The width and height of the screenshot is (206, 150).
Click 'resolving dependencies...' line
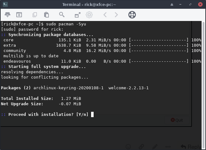point(32,72)
